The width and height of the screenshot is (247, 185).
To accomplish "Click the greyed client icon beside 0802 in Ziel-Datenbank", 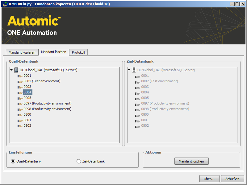I will pos(137,127).
